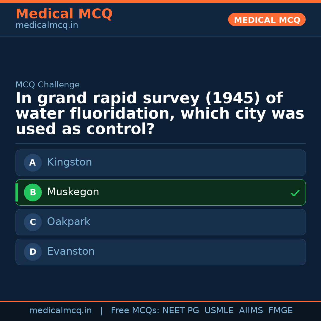Click the green highlight bar beside Muskegon
This screenshot has height=321, width=321.
click(17, 192)
